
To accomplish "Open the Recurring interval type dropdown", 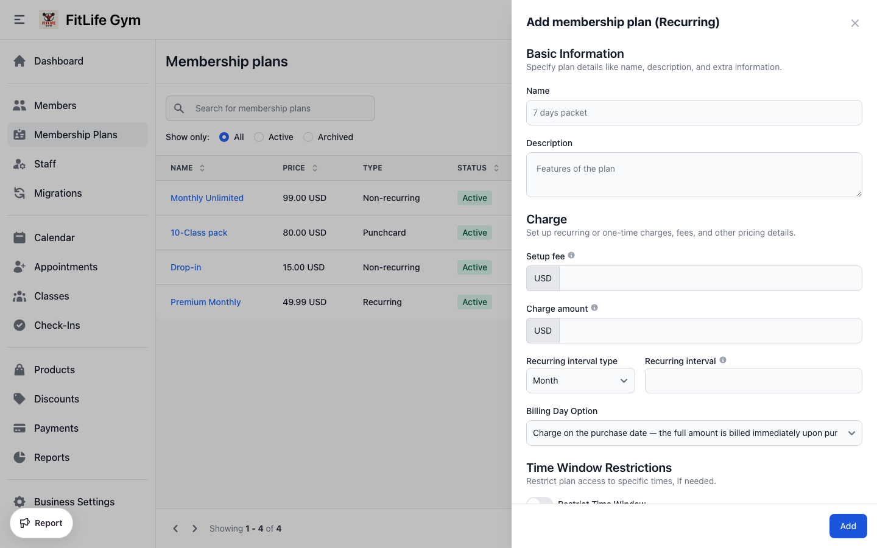I will 580,381.
